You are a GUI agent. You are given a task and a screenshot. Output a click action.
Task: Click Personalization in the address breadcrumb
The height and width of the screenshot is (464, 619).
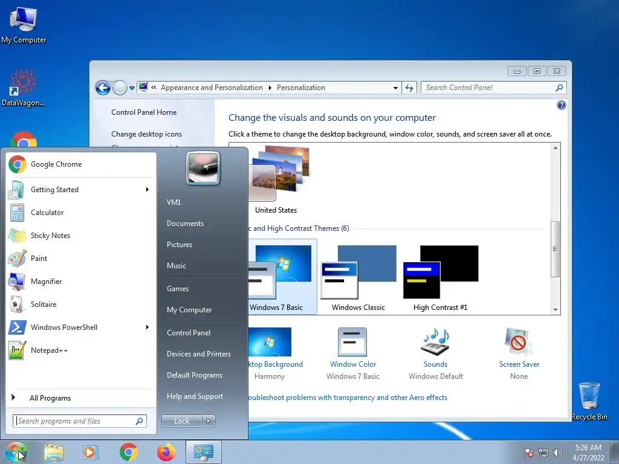coord(301,88)
